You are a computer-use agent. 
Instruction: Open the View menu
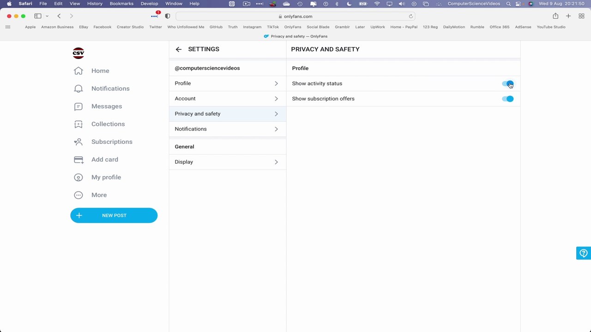[x=74, y=4]
